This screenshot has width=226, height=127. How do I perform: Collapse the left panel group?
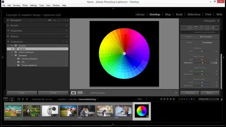click(x=2, y=57)
